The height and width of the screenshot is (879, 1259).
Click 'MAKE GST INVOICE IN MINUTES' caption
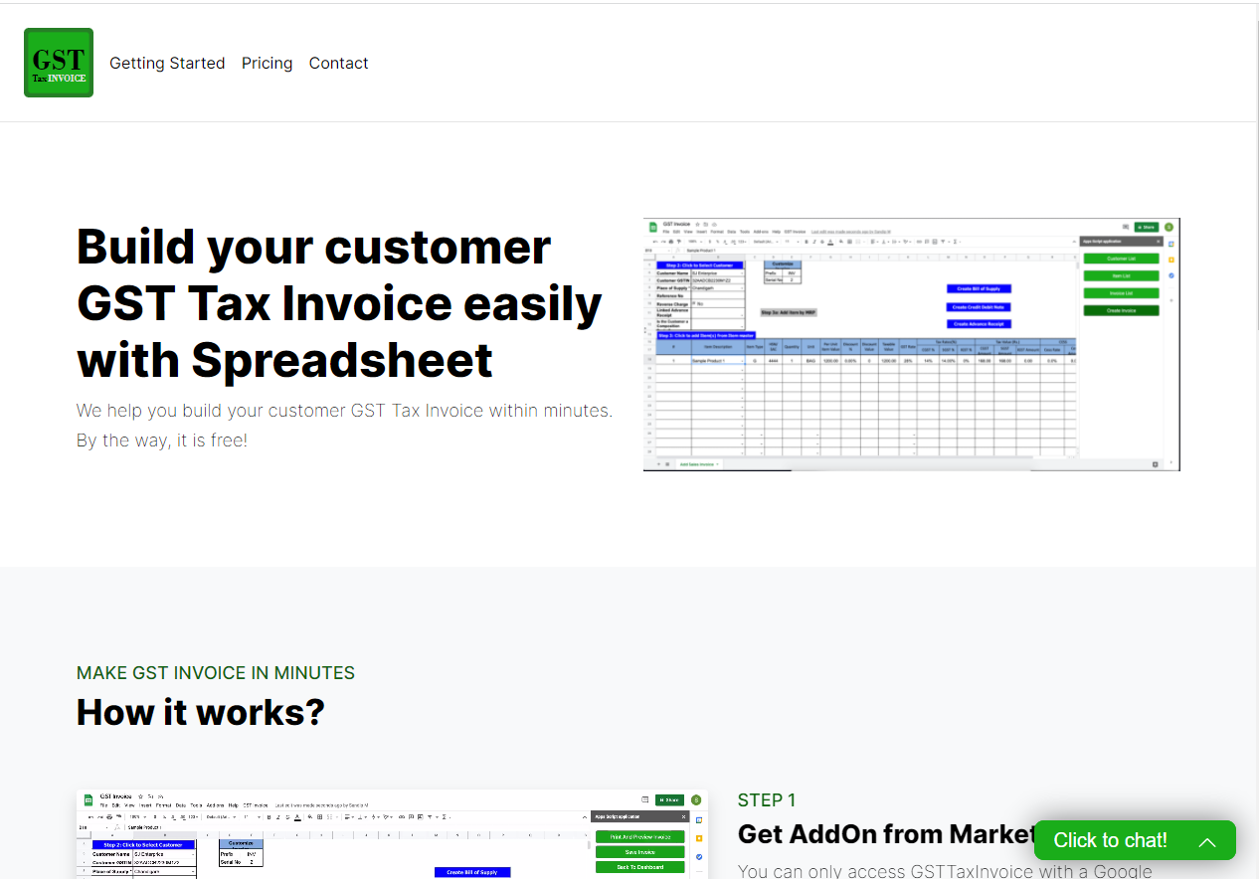point(216,673)
